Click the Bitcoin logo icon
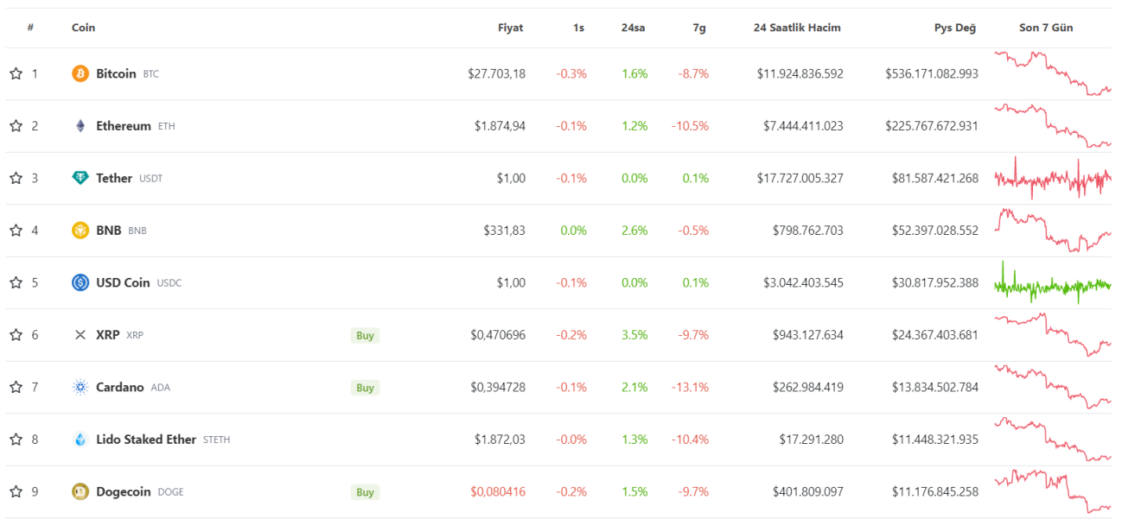The width and height of the screenshot is (1141, 519). point(80,74)
